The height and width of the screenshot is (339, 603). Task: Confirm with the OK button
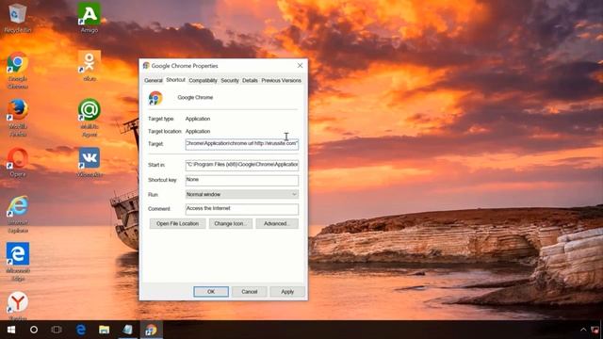[x=211, y=292]
